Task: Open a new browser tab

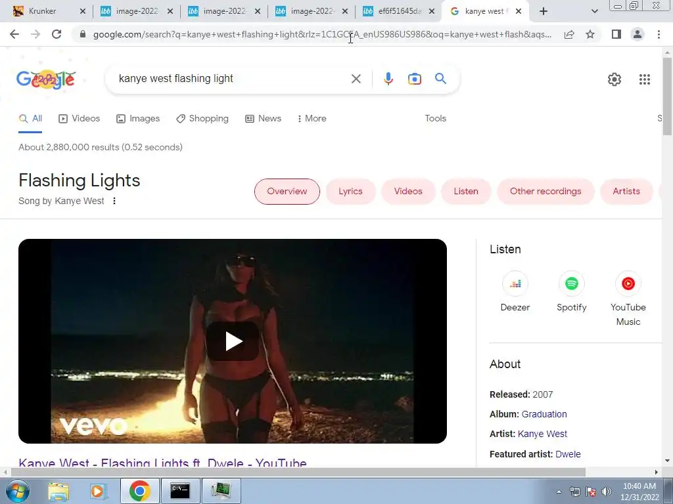Action: [x=544, y=11]
